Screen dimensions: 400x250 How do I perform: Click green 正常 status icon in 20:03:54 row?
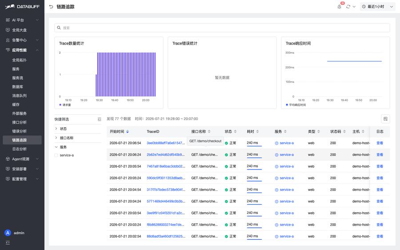pos(226,213)
